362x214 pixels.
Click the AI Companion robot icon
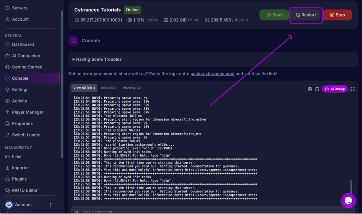pyautogui.click(x=7, y=55)
